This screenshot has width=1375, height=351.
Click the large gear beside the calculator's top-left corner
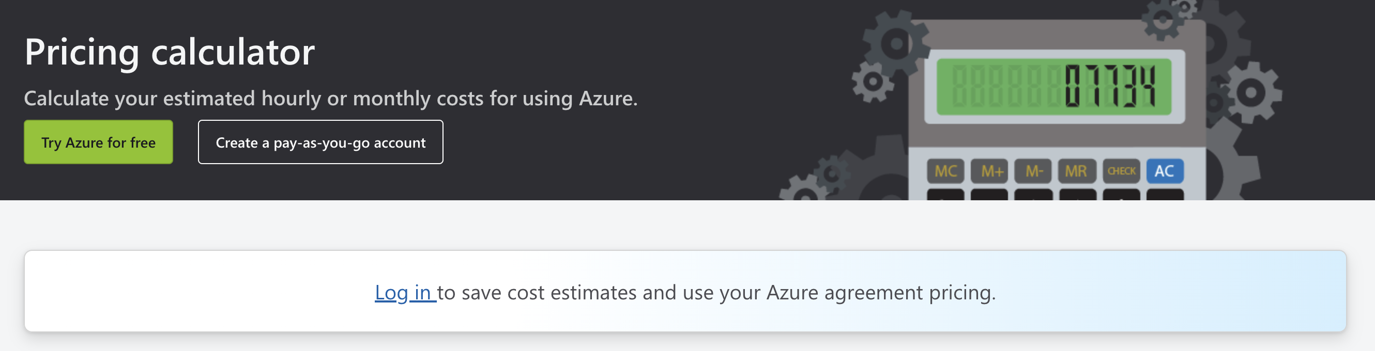pyautogui.click(x=896, y=44)
